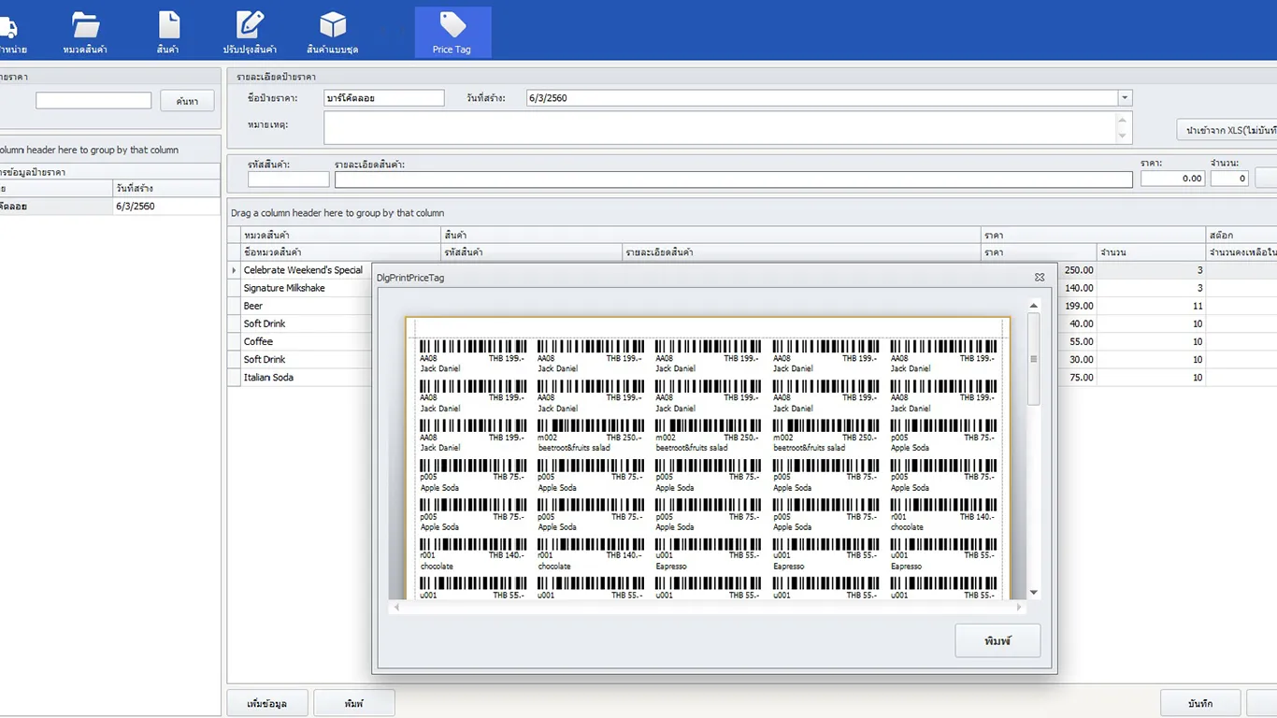Click the barcode label preview page
This screenshot has width=1277, height=718.
click(x=708, y=458)
